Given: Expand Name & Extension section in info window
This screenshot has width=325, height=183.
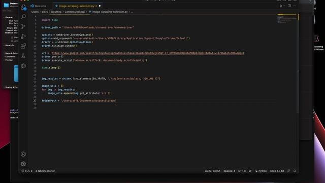Looking at the screenshot, I should (x=4, y=53).
